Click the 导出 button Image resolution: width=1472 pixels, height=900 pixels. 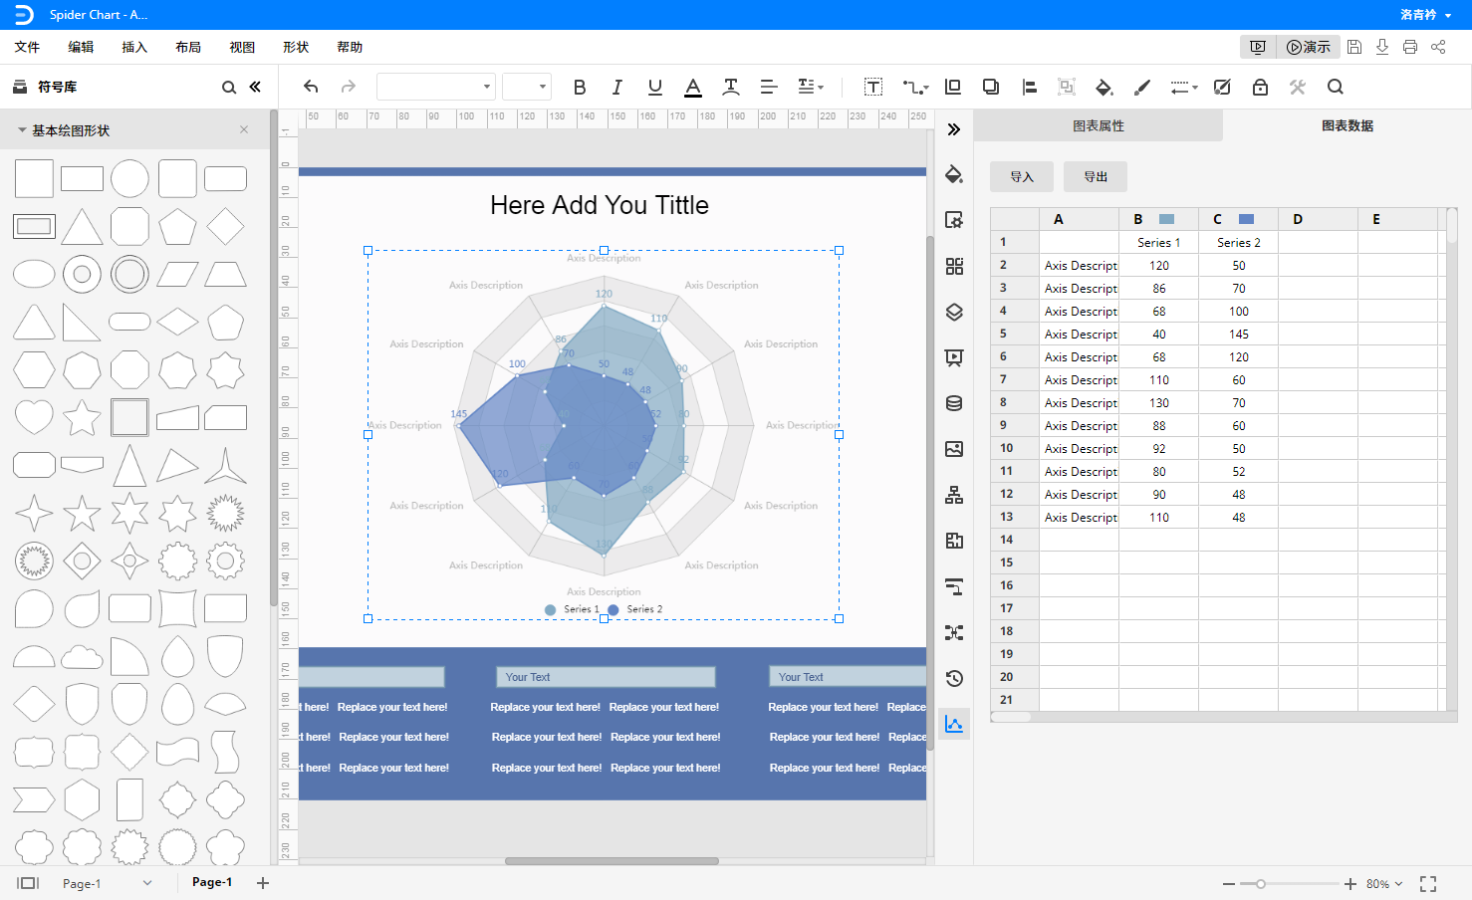1096,176
